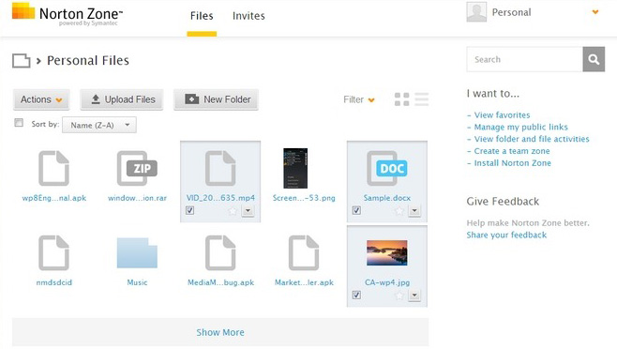Switch to the Invites tab

click(x=248, y=16)
